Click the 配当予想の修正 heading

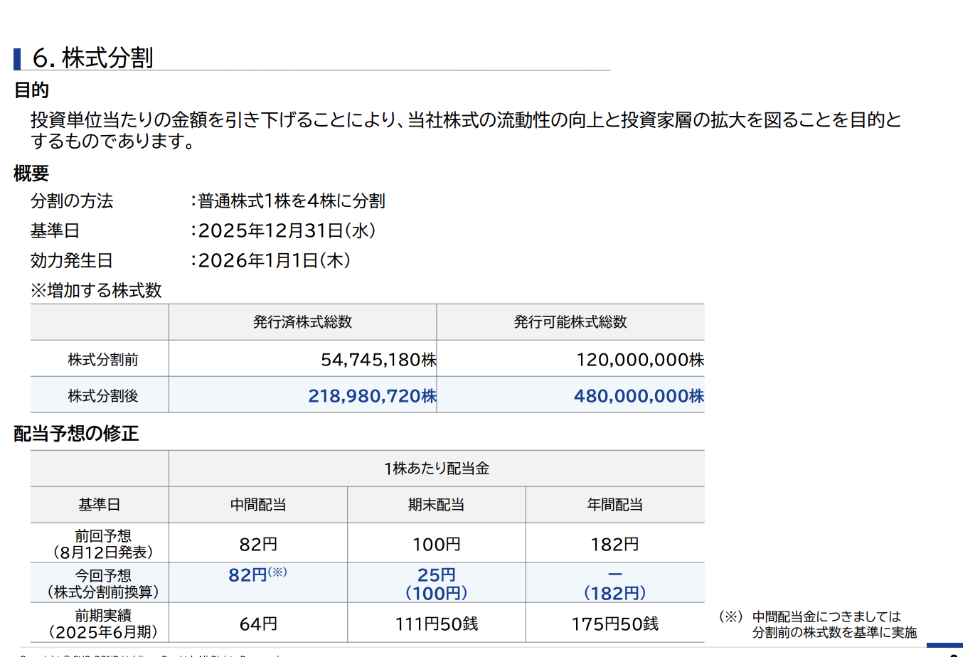(76, 433)
